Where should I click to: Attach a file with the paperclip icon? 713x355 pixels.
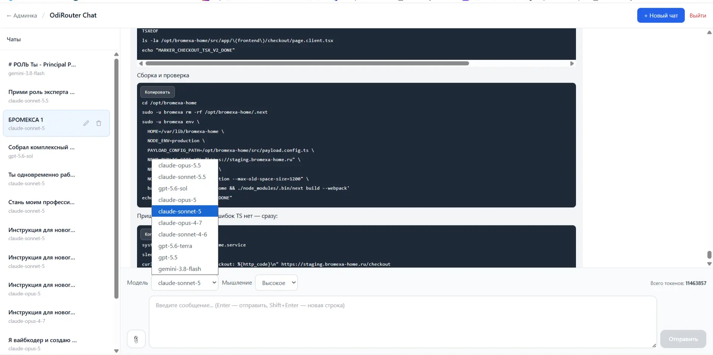point(136,339)
